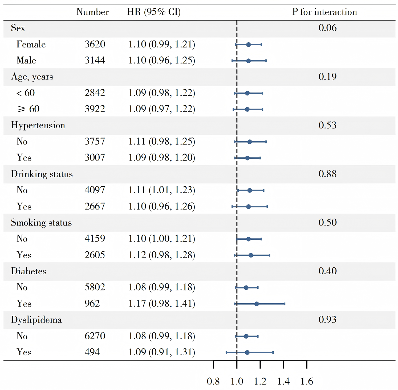This screenshot has height=390, width=398.
Task: Click the Drinking status heading
Action: [42, 174]
